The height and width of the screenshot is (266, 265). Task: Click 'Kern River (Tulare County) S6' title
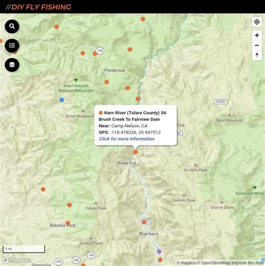tap(135, 113)
